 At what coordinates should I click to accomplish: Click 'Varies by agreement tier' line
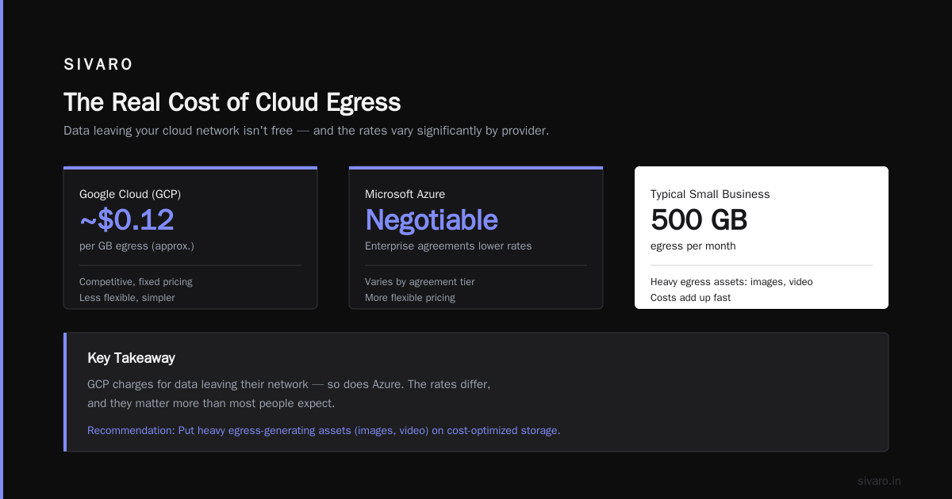(x=420, y=282)
